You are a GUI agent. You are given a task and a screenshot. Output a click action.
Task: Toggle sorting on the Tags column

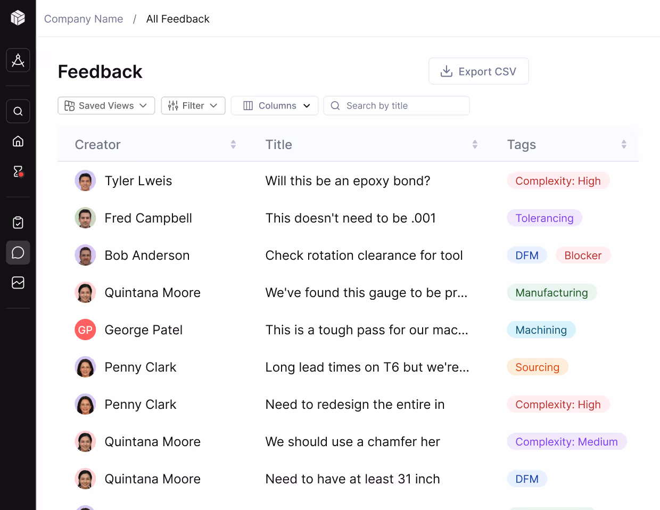pos(623,144)
